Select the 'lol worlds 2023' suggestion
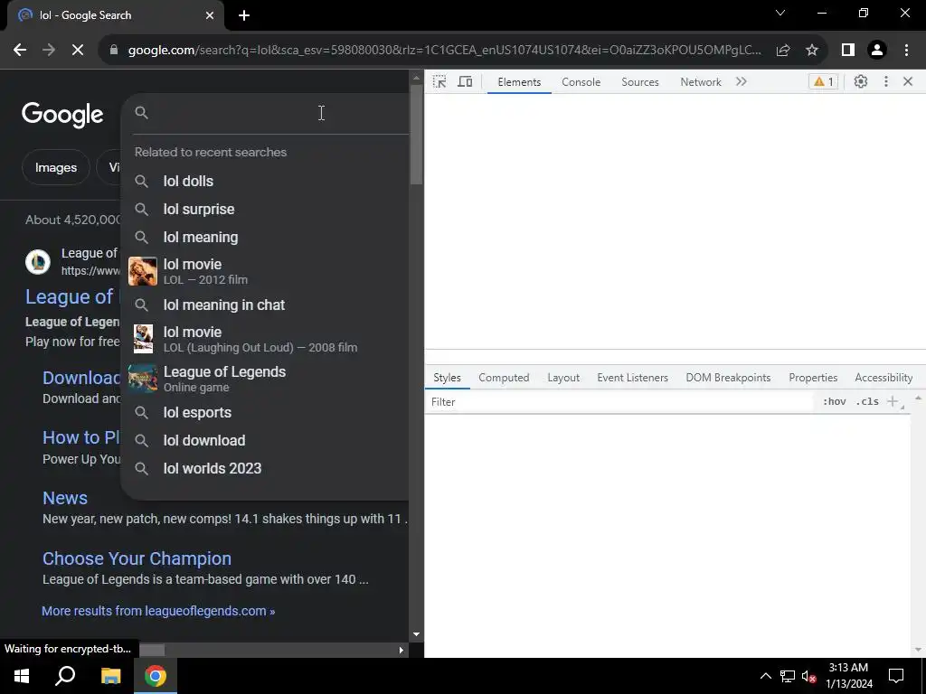This screenshot has width=926, height=694. pos(265,469)
